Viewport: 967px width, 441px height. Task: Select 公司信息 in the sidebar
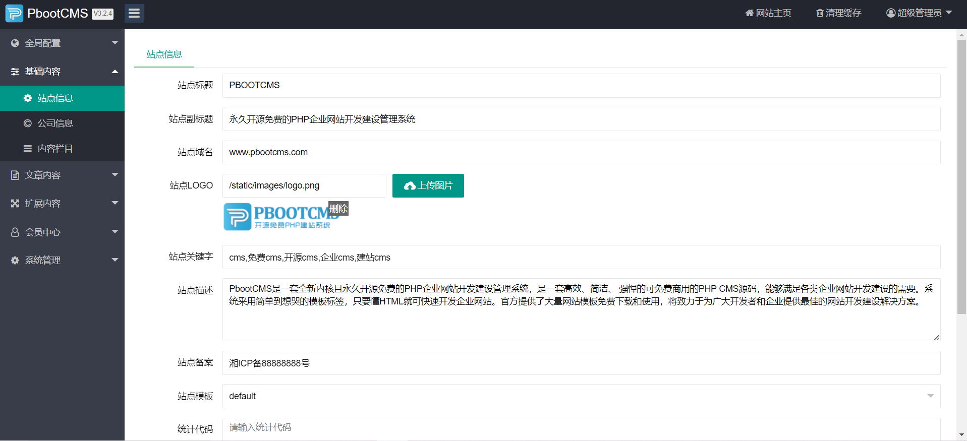(x=62, y=123)
